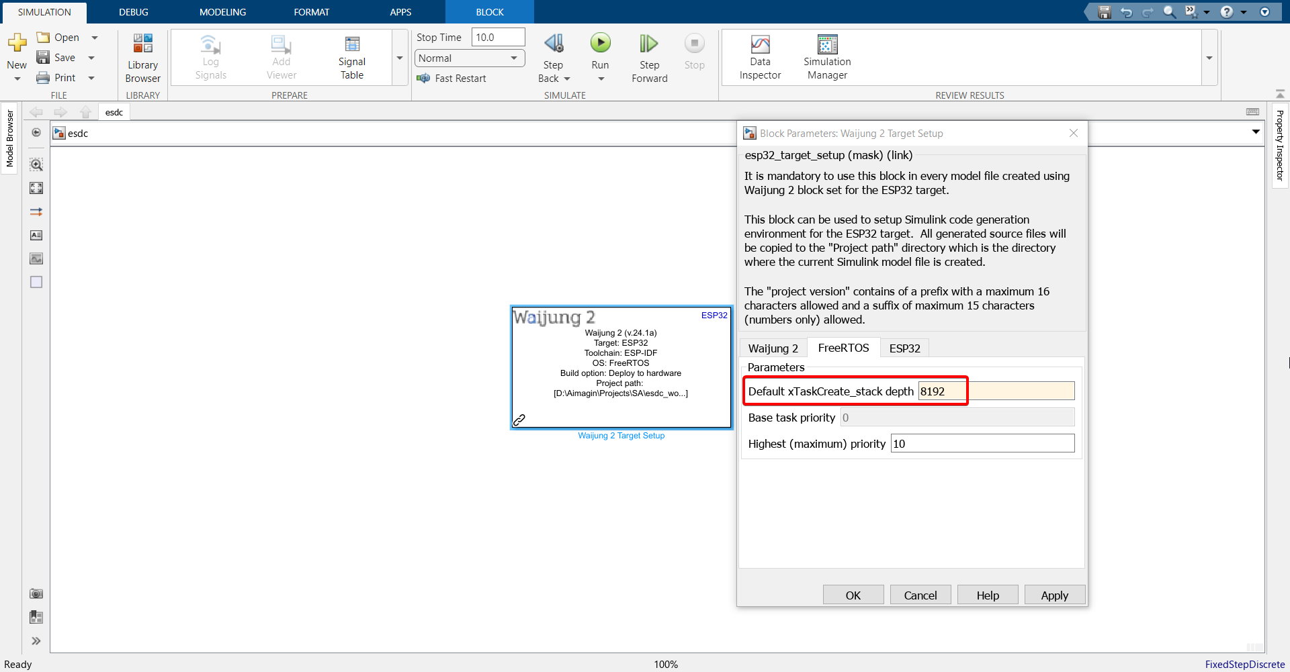This screenshot has width=1290, height=672.
Task: Open the Library Browser
Action: coord(142,58)
